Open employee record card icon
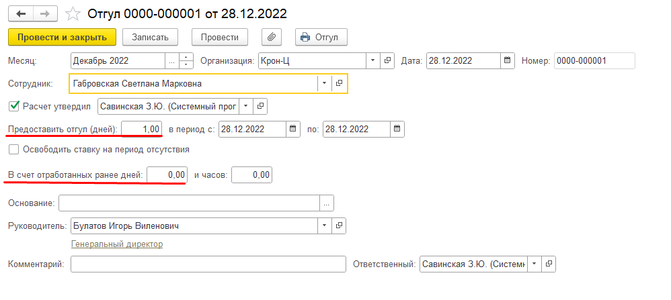The image size is (671, 300). coord(339,83)
